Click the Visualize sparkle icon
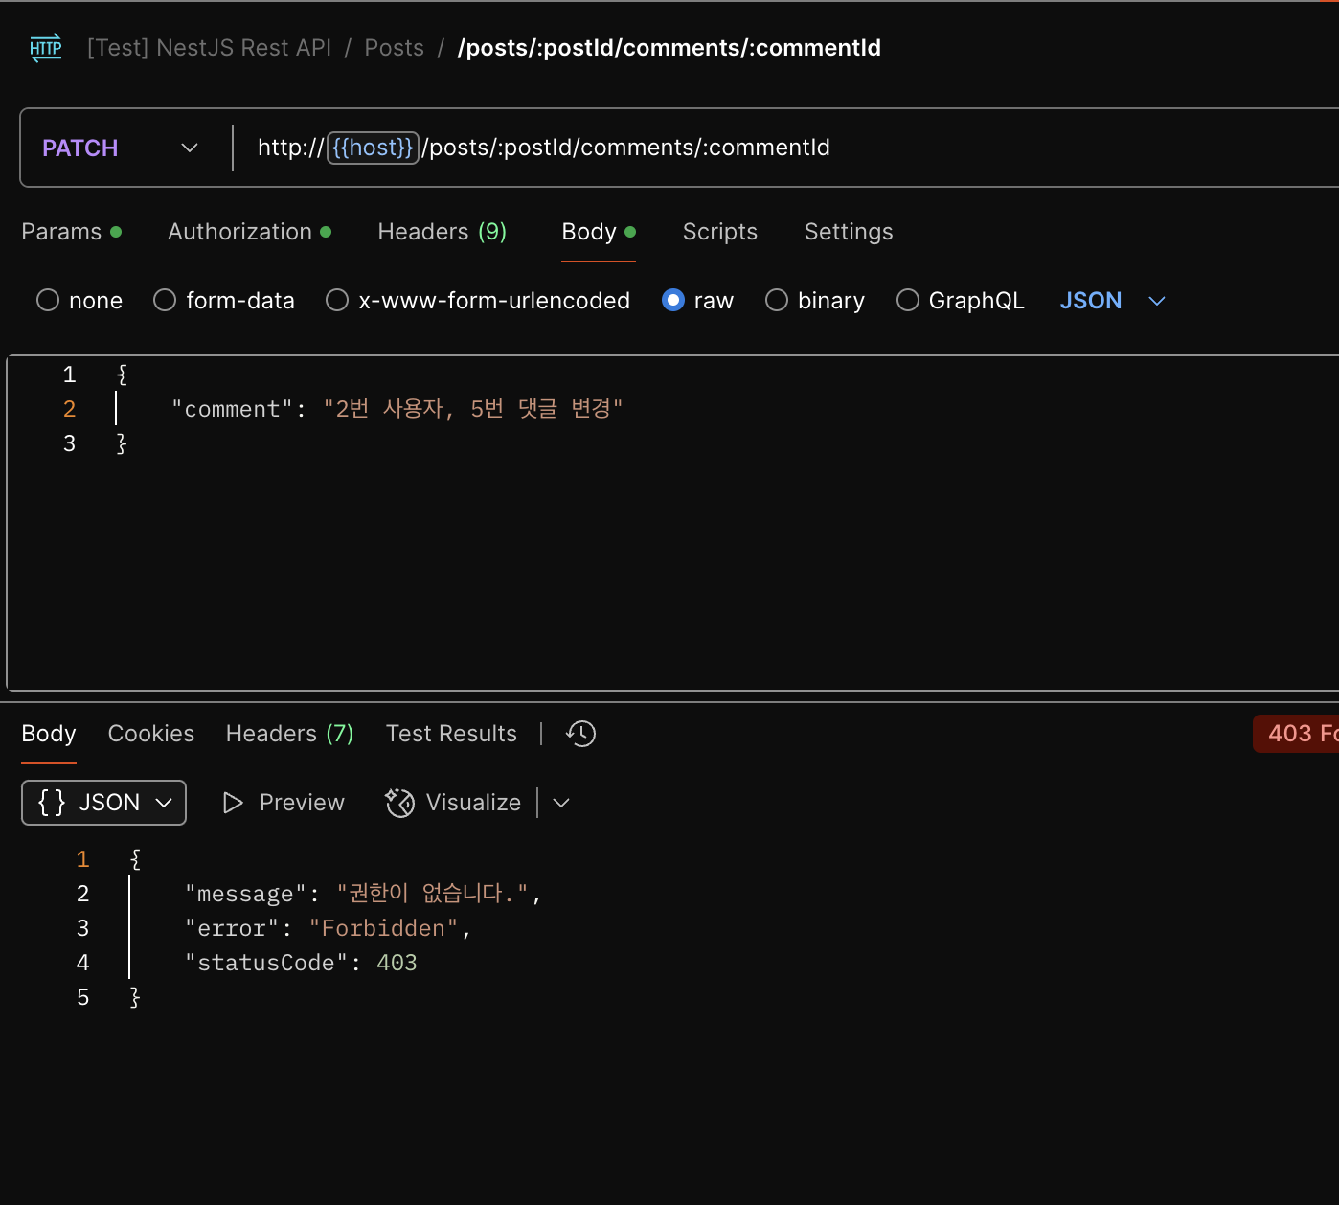This screenshot has height=1205, width=1339. 399,803
